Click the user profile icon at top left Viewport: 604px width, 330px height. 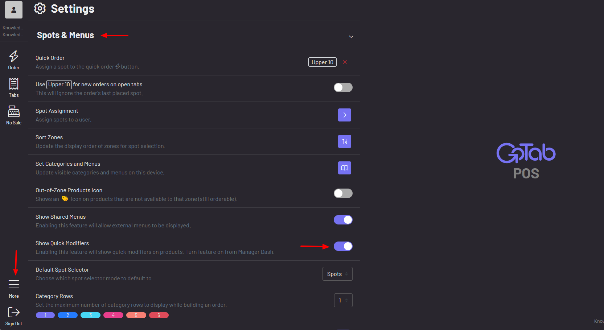[13, 10]
